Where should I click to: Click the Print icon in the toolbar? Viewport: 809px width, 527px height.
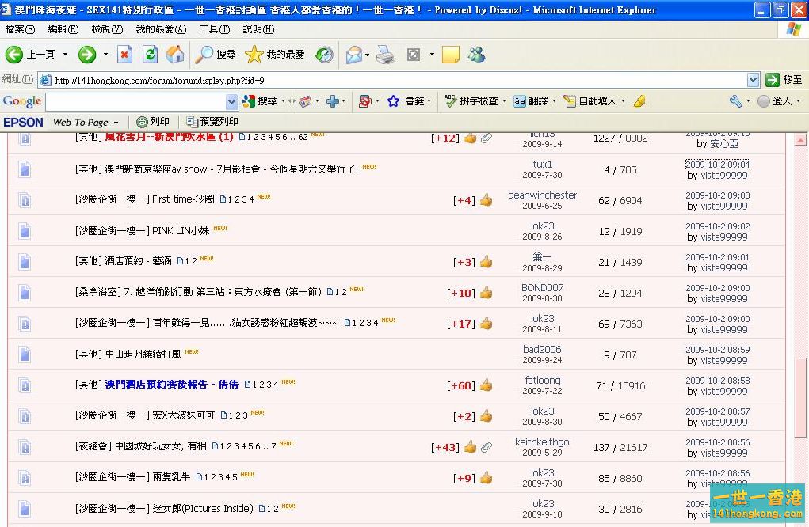385,55
